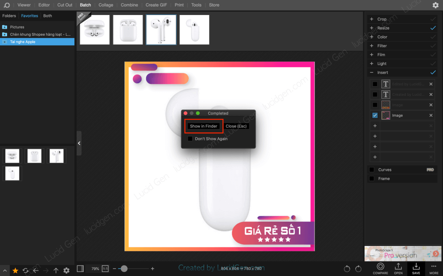Image resolution: width=443 pixels, height=276 pixels.
Task: Click the Close (Esc) button
Action: click(x=236, y=126)
